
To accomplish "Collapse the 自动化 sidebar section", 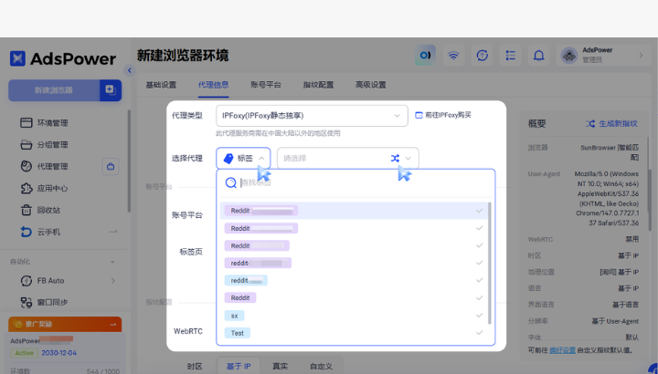I will click(x=112, y=262).
